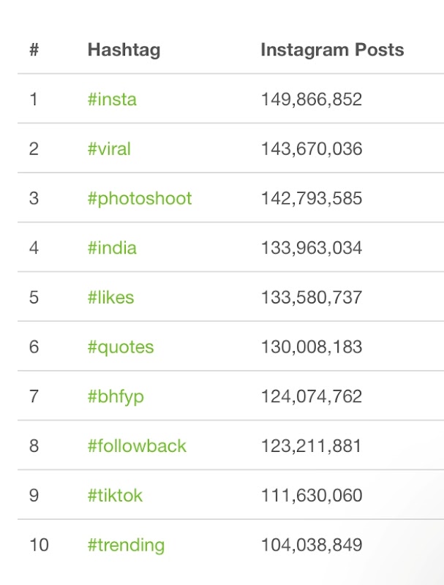The height and width of the screenshot is (585, 444).
Task: Open the #tiktok hashtag link
Action: tap(115, 496)
